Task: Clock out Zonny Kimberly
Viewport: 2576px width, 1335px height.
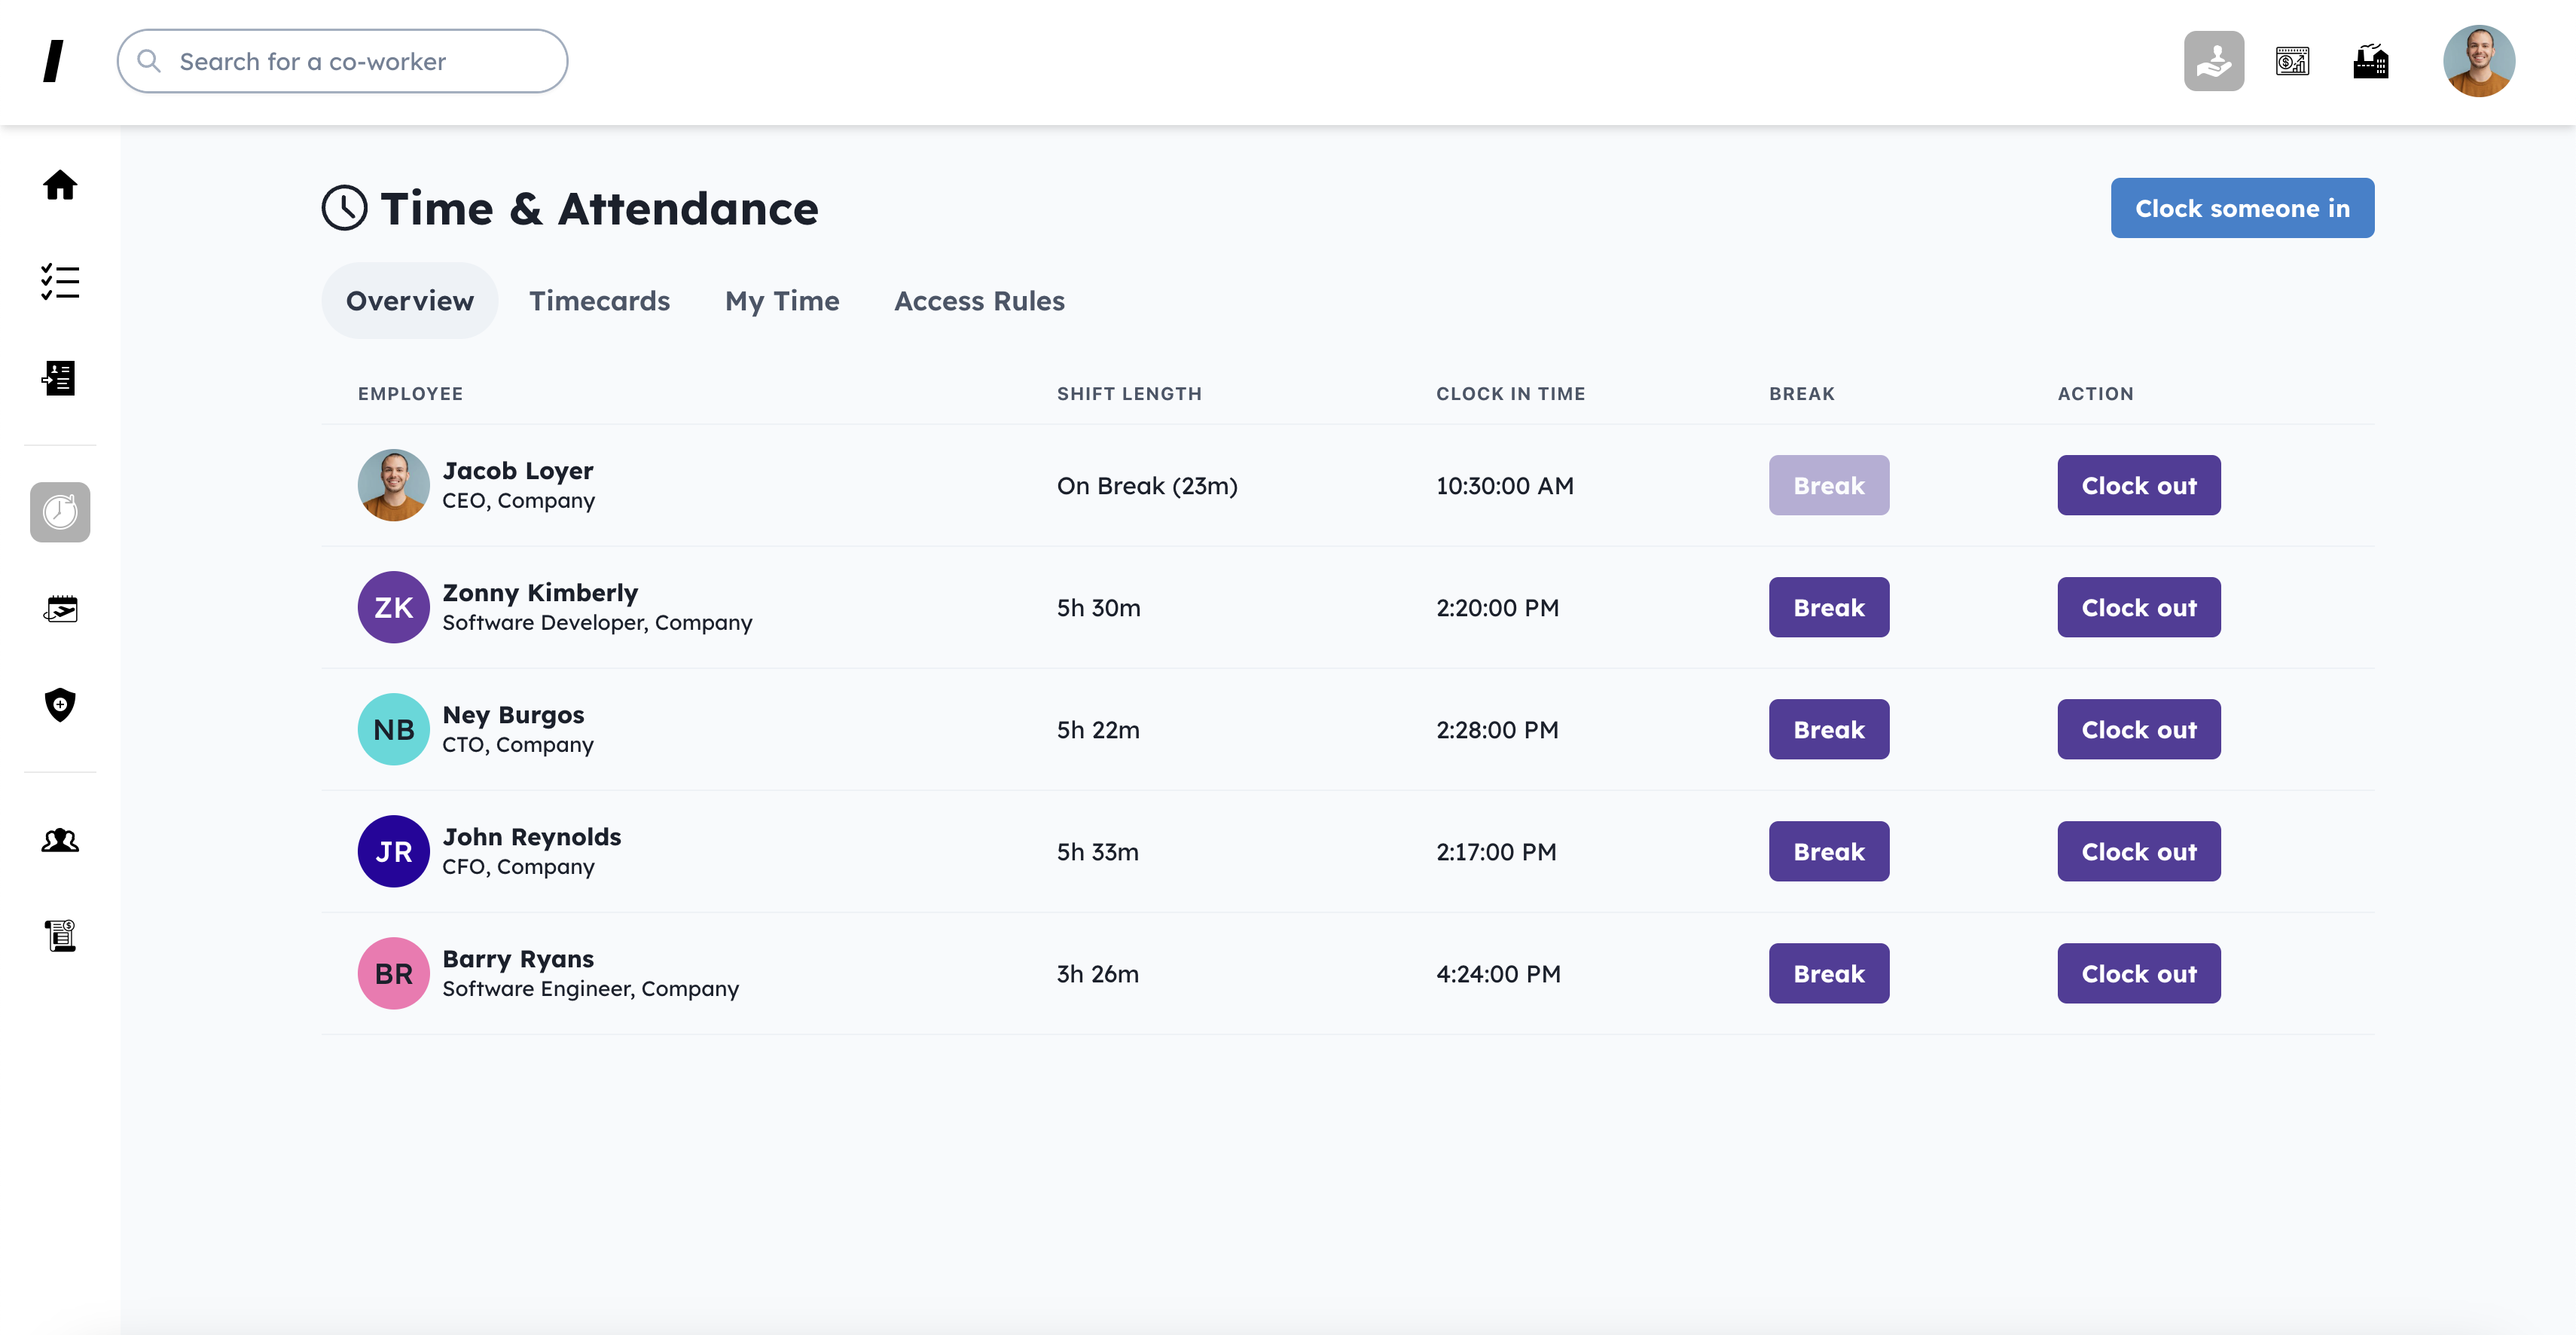Action: pyautogui.click(x=2138, y=607)
